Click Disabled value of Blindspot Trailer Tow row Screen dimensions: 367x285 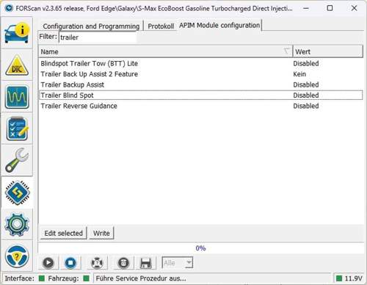306,63
